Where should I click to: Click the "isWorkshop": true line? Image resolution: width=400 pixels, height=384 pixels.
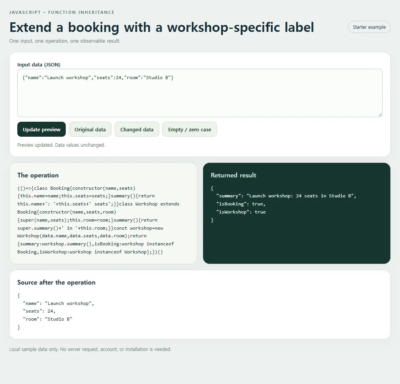[x=241, y=212]
